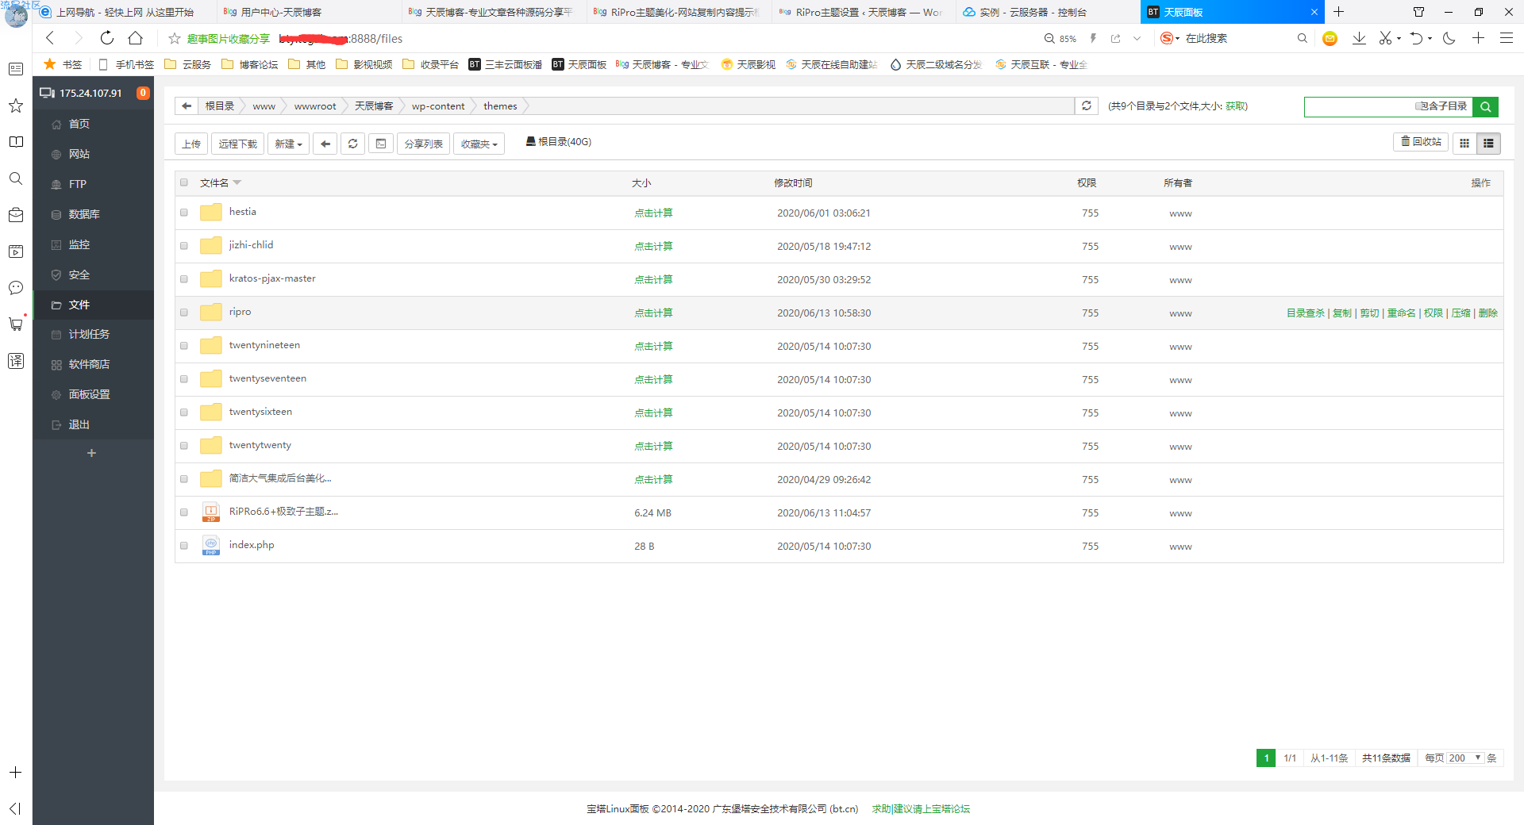
Task: Switch to list view
Action: (1488, 143)
